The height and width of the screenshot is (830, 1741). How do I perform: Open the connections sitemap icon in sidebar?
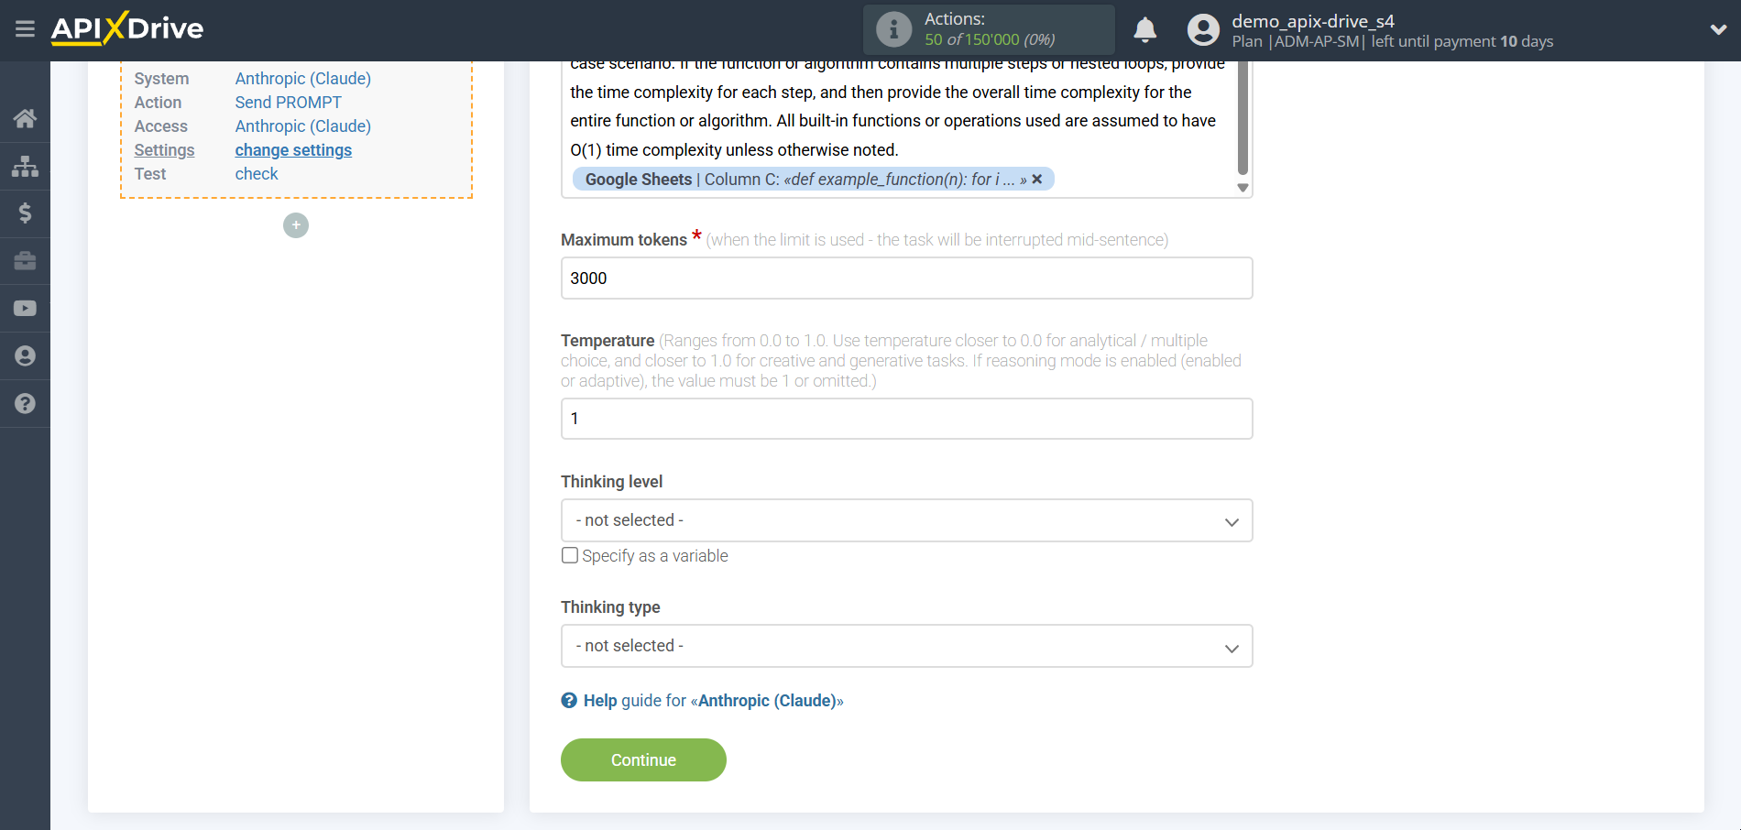(x=25, y=166)
